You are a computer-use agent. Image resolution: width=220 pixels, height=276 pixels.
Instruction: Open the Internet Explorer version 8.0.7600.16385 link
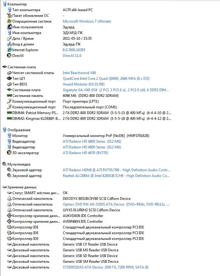[74, 50]
